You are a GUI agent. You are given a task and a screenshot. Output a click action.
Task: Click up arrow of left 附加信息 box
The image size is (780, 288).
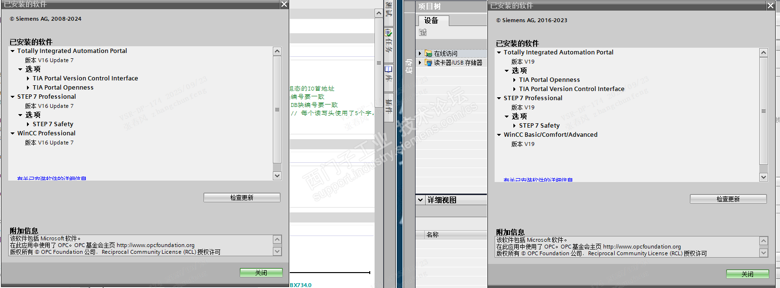(277, 239)
